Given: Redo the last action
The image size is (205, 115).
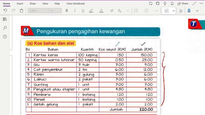Looking at the screenshot, I should [13, 11].
